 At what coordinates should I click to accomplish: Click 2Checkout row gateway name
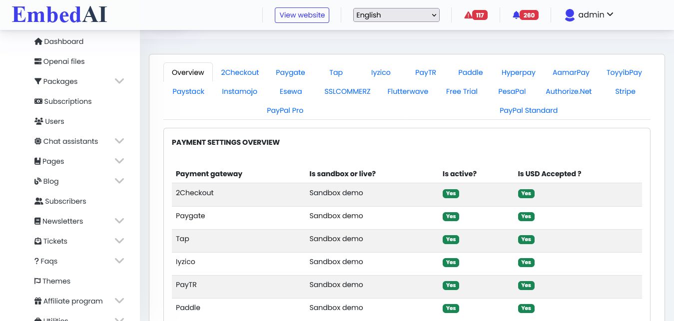coord(195,193)
